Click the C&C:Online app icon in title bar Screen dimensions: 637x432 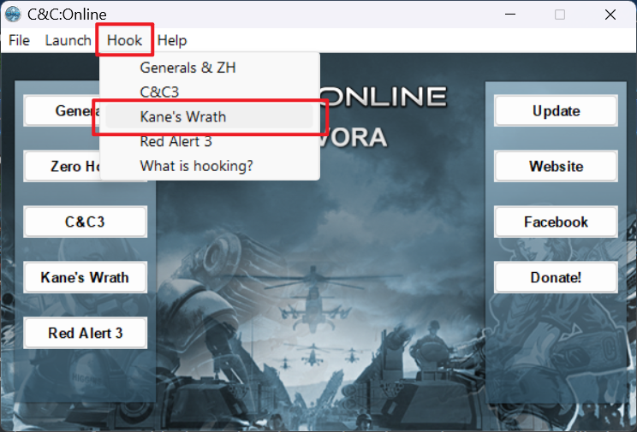pyautogui.click(x=13, y=15)
